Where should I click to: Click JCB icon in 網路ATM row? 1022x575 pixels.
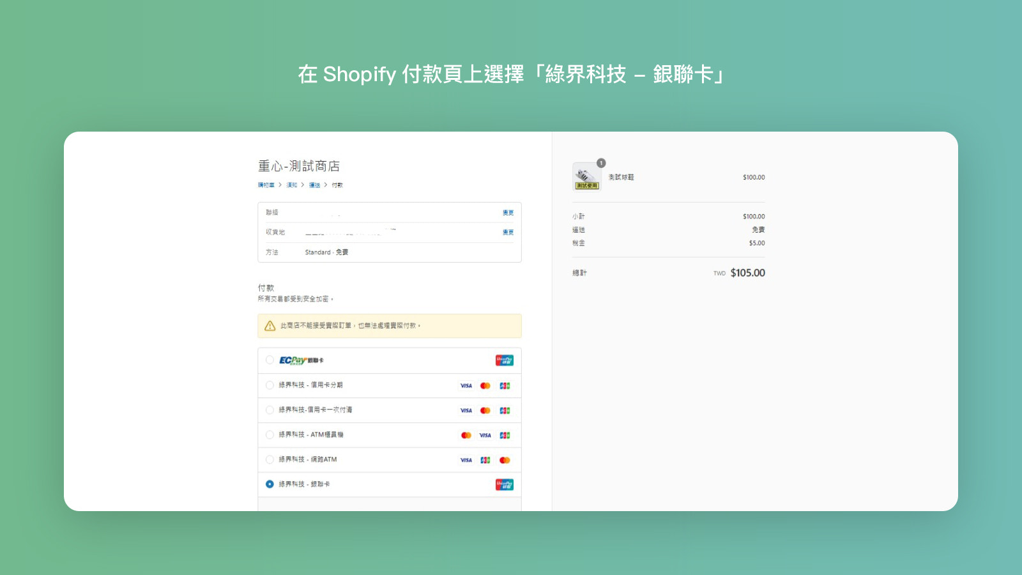485,460
